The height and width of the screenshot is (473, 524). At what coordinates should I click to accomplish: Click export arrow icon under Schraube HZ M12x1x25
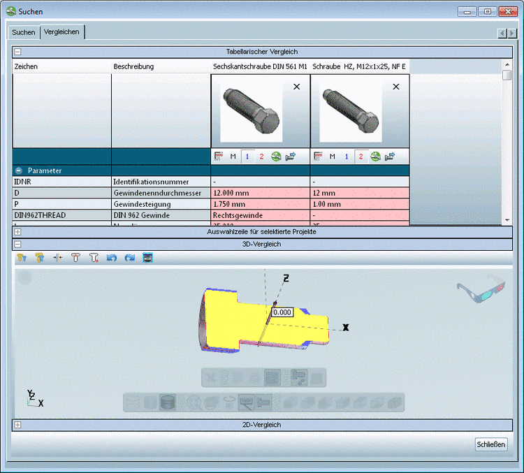[390, 157]
